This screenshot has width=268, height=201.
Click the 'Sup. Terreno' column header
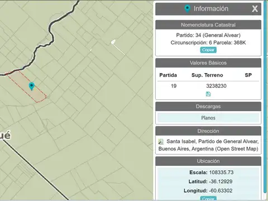(207, 75)
